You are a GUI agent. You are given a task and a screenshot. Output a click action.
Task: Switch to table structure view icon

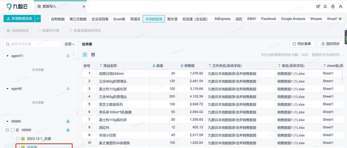coord(93,55)
